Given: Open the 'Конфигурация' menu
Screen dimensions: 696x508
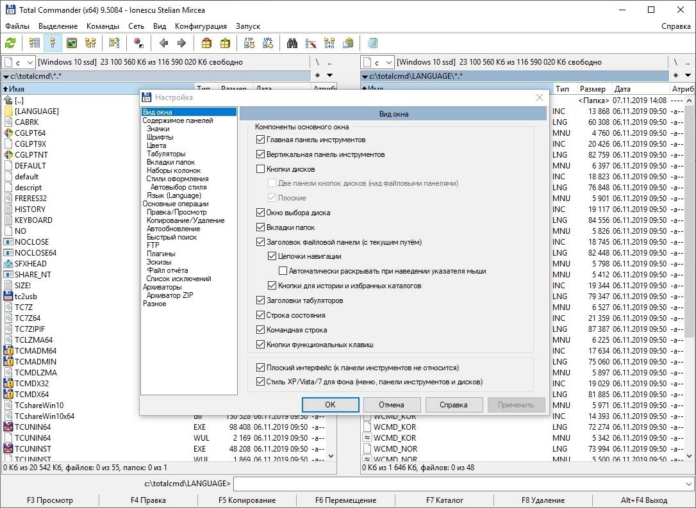Looking at the screenshot, I should [201, 26].
